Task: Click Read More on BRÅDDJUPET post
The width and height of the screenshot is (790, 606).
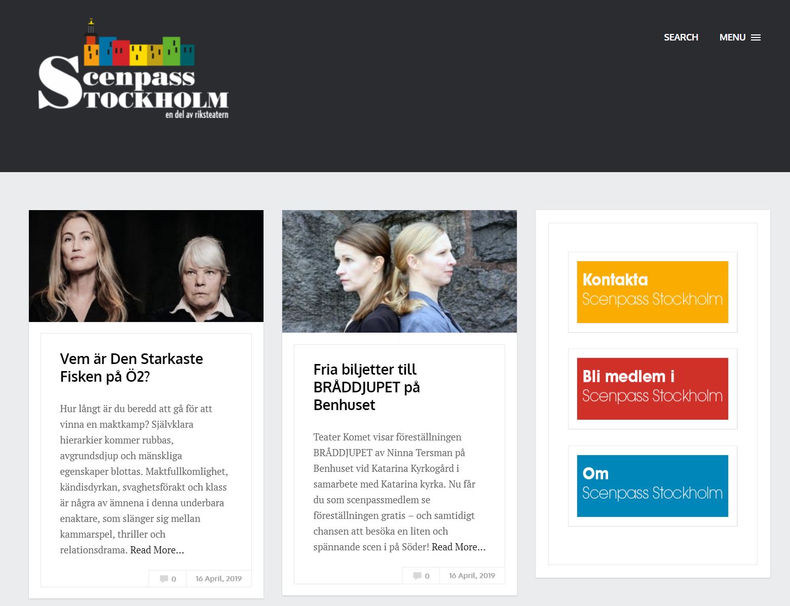Action: pos(458,547)
